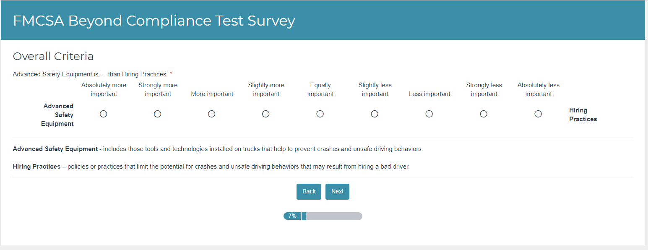Viewport: 648px width, 250px height.
Task: Select the 'Less important' radio option
Action: point(429,114)
